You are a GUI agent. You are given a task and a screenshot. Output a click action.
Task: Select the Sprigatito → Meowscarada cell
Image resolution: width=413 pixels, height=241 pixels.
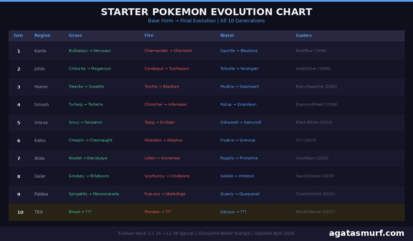point(94,194)
